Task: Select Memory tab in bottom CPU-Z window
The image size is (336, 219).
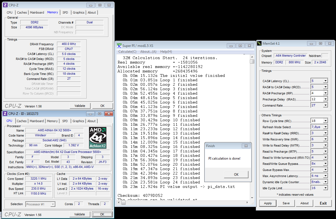Action: (x=52, y=121)
